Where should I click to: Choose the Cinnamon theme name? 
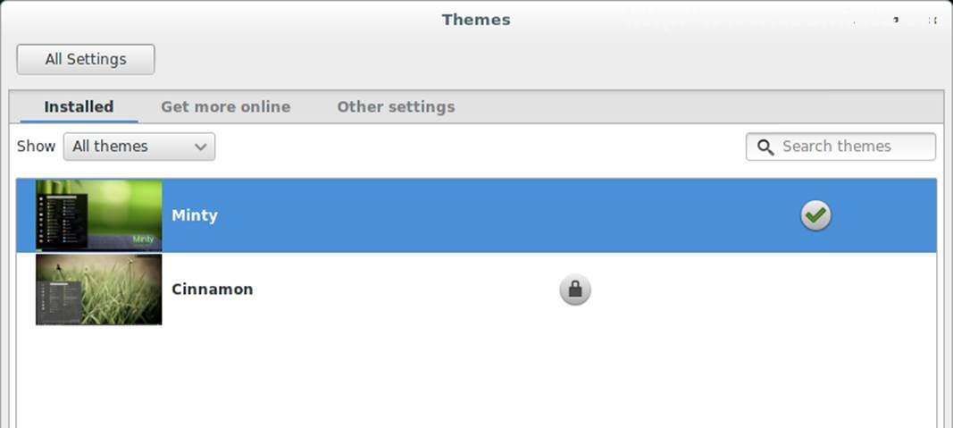click(x=213, y=290)
